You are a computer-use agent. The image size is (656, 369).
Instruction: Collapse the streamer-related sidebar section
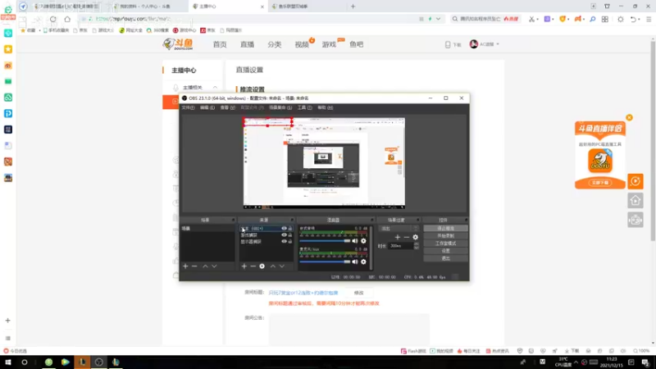point(215,88)
